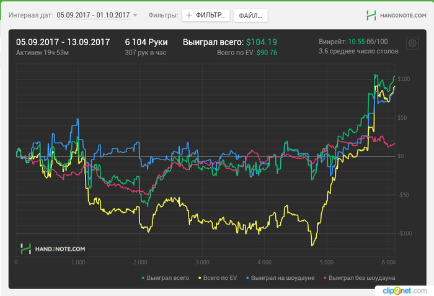Click the 6 000 x-axis label
Viewport: 434px width, 296px height.
[389, 262]
